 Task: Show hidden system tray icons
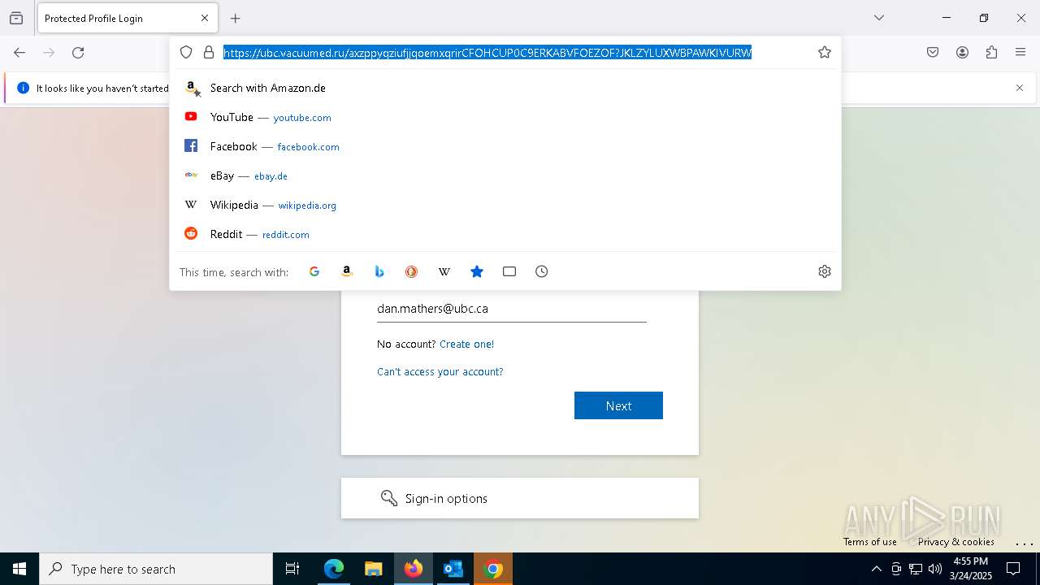point(876,569)
